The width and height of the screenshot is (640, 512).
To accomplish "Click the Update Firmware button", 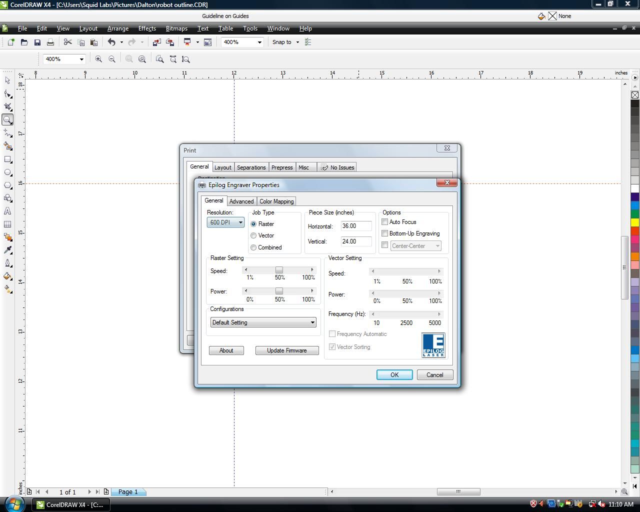I will [287, 350].
